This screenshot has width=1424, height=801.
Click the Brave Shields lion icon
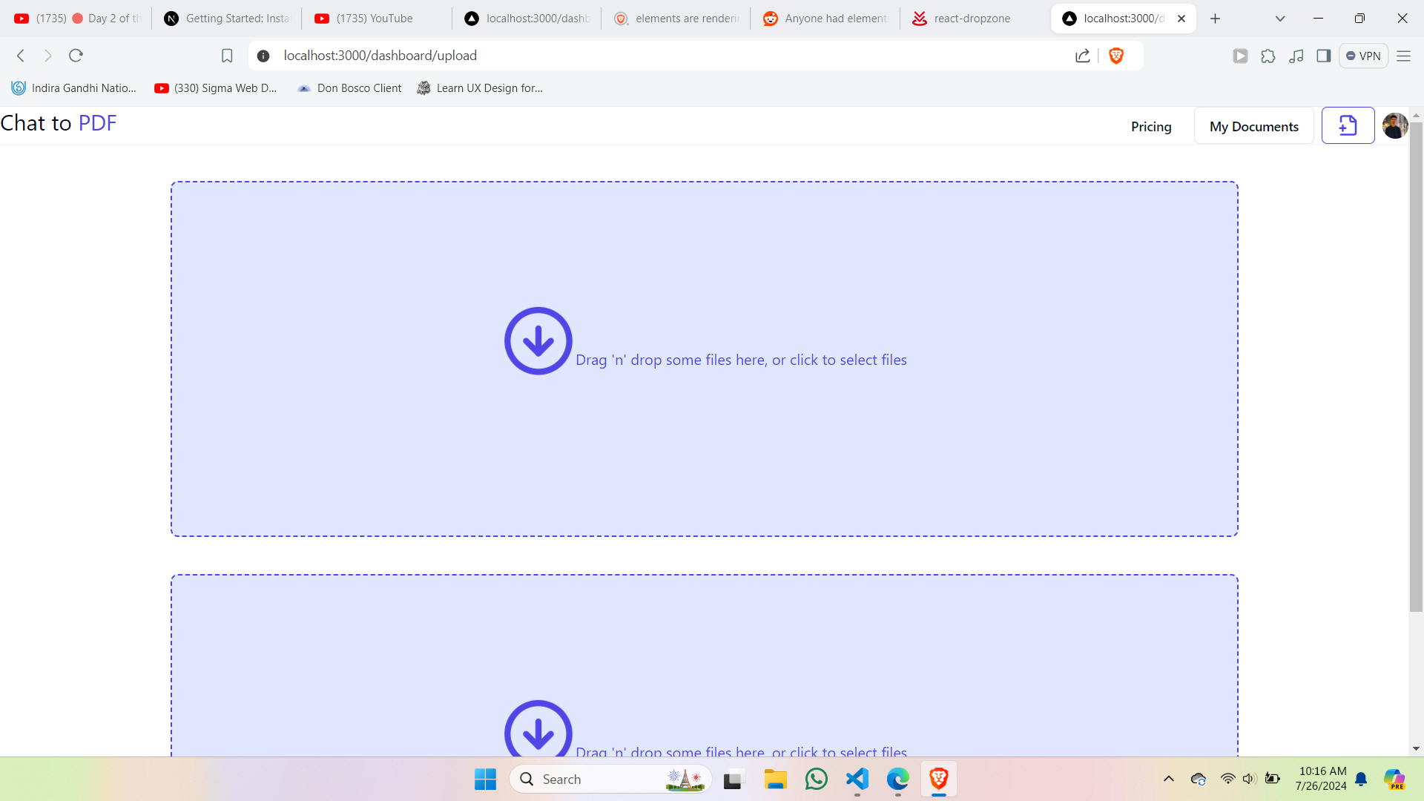(1116, 56)
